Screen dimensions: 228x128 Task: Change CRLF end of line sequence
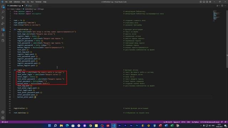coord(188,122)
